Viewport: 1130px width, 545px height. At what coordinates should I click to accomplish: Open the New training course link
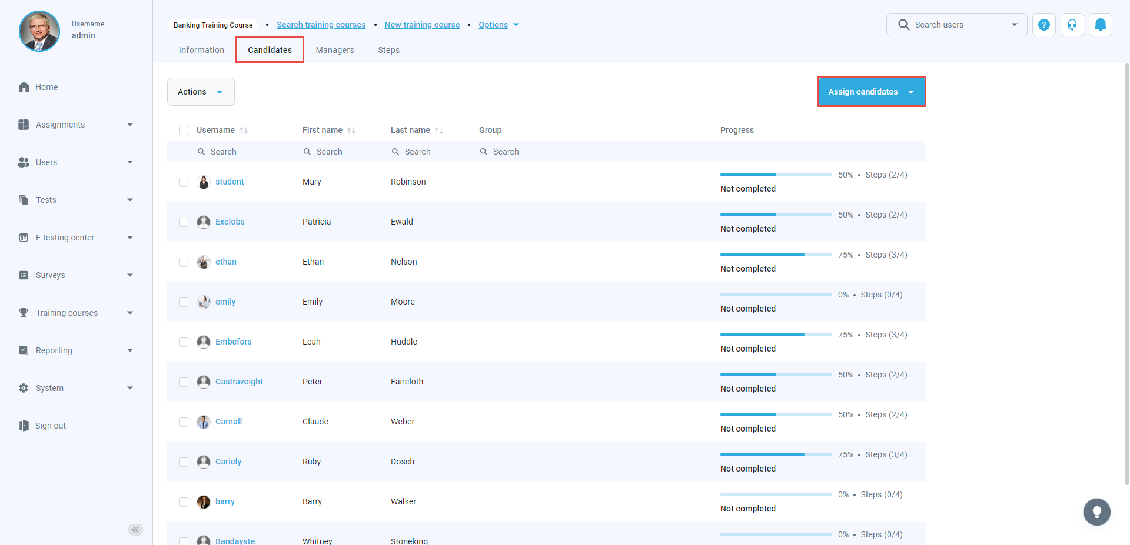(x=422, y=25)
